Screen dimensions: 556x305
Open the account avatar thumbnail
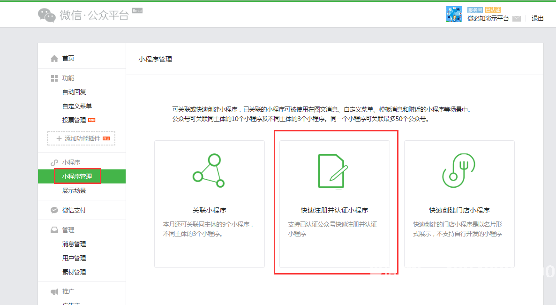(454, 14)
